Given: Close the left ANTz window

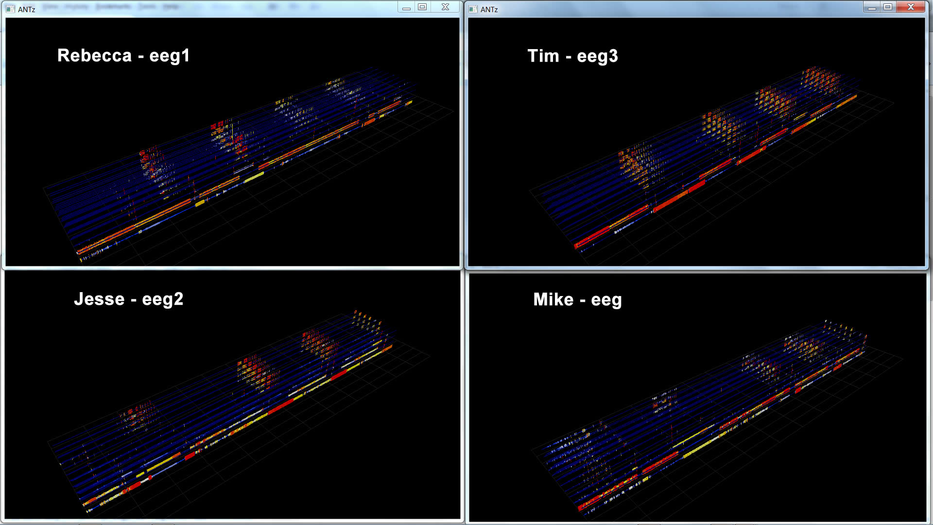Looking at the screenshot, I should click(x=445, y=7).
